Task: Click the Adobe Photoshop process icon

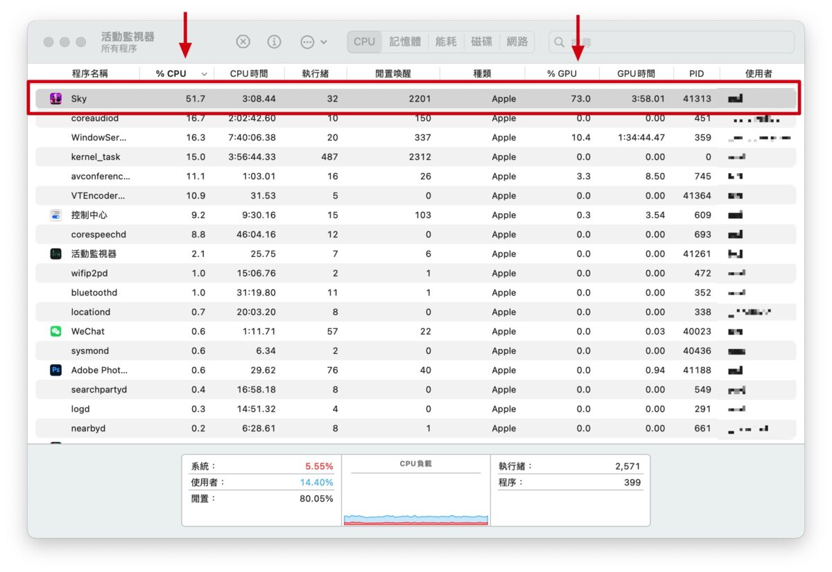Action: pos(56,370)
